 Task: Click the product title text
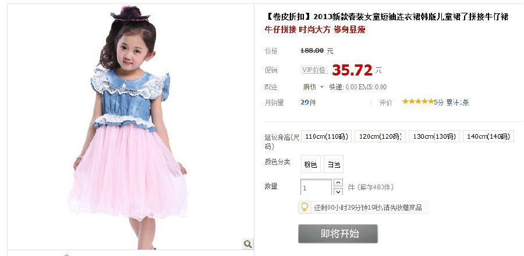[x=387, y=17]
